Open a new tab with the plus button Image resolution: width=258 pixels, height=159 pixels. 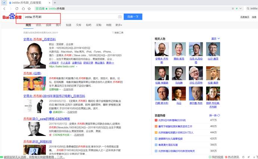click(x=55, y=3)
